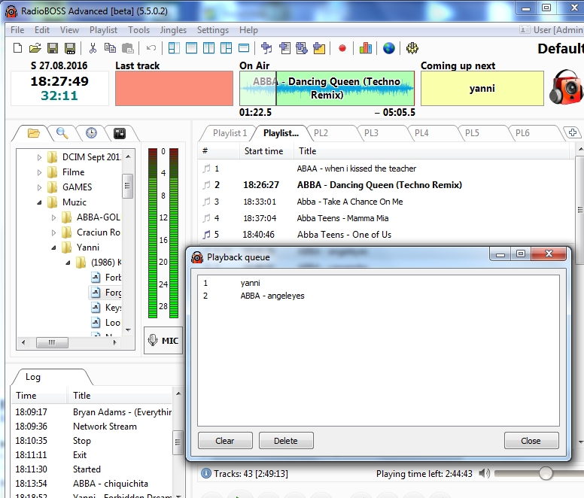Open the Jingles menu

(x=173, y=30)
